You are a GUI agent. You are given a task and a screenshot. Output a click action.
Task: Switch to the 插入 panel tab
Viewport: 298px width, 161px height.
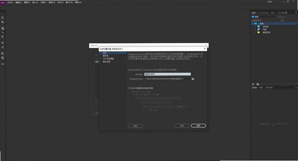click(273, 13)
